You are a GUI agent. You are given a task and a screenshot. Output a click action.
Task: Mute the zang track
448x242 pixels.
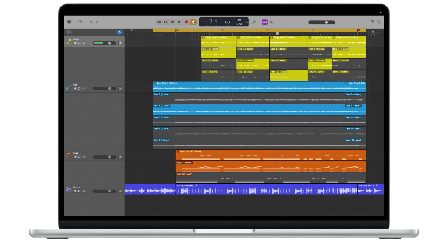click(75, 43)
